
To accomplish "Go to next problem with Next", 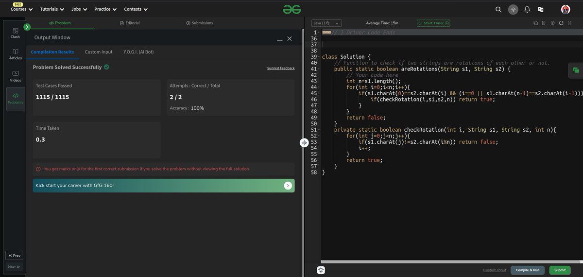I will (x=14, y=267).
